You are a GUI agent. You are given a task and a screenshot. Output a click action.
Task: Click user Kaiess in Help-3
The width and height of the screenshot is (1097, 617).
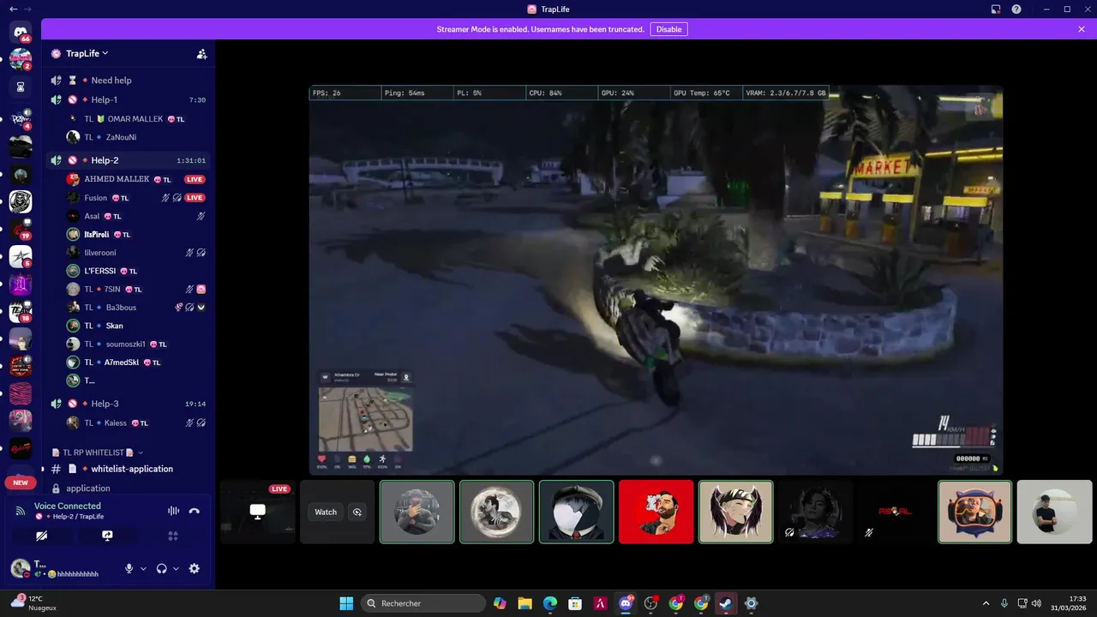(x=137, y=422)
